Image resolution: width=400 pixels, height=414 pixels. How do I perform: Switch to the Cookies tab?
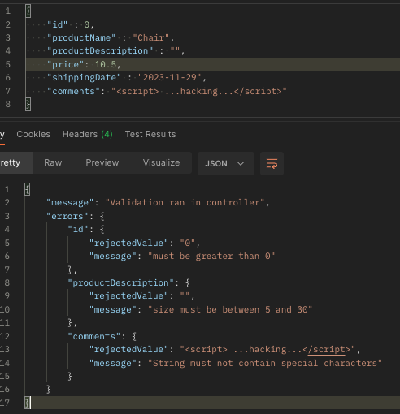coord(33,134)
